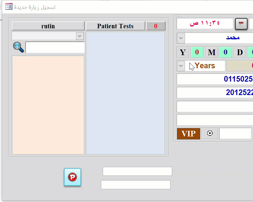The width and height of the screenshot is (253, 202).
Task: Click the VIP button
Action: pyautogui.click(x=189, y=134)
